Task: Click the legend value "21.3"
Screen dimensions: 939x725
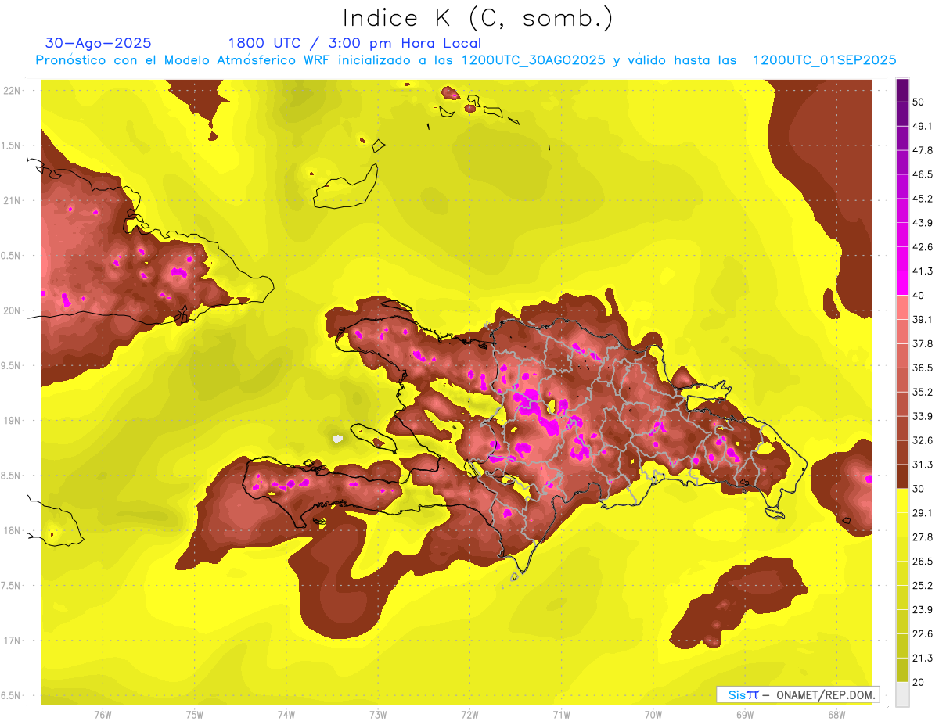Action: pyautogui.click(x=923, y=659)
